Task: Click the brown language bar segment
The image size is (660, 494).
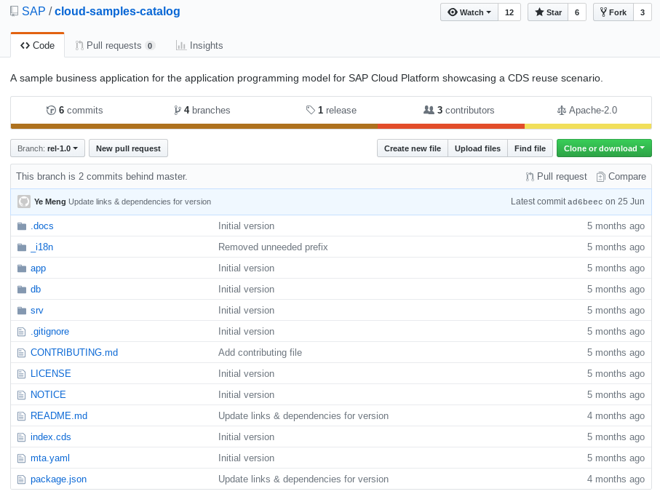Action: [x=194, y=127]
